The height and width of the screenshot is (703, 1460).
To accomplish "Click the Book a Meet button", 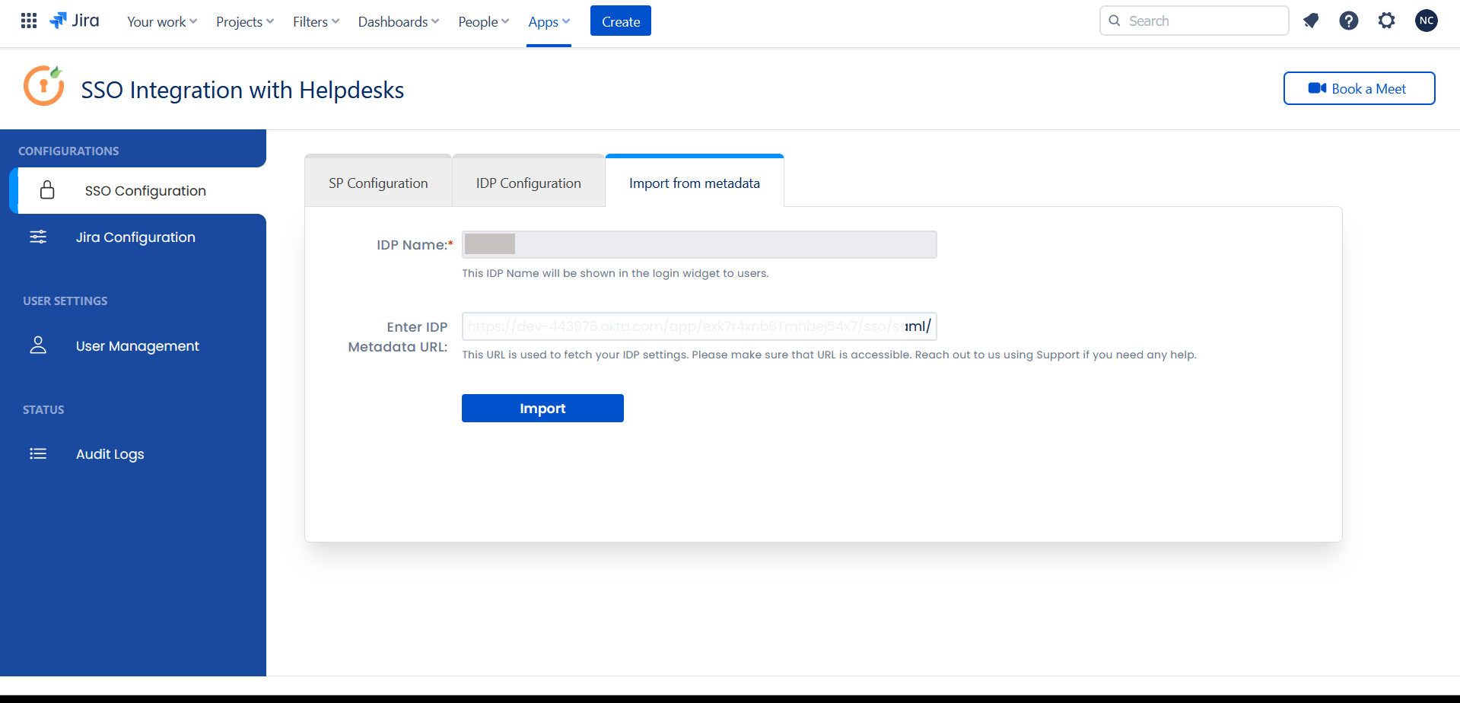I will coord(1359,88).
